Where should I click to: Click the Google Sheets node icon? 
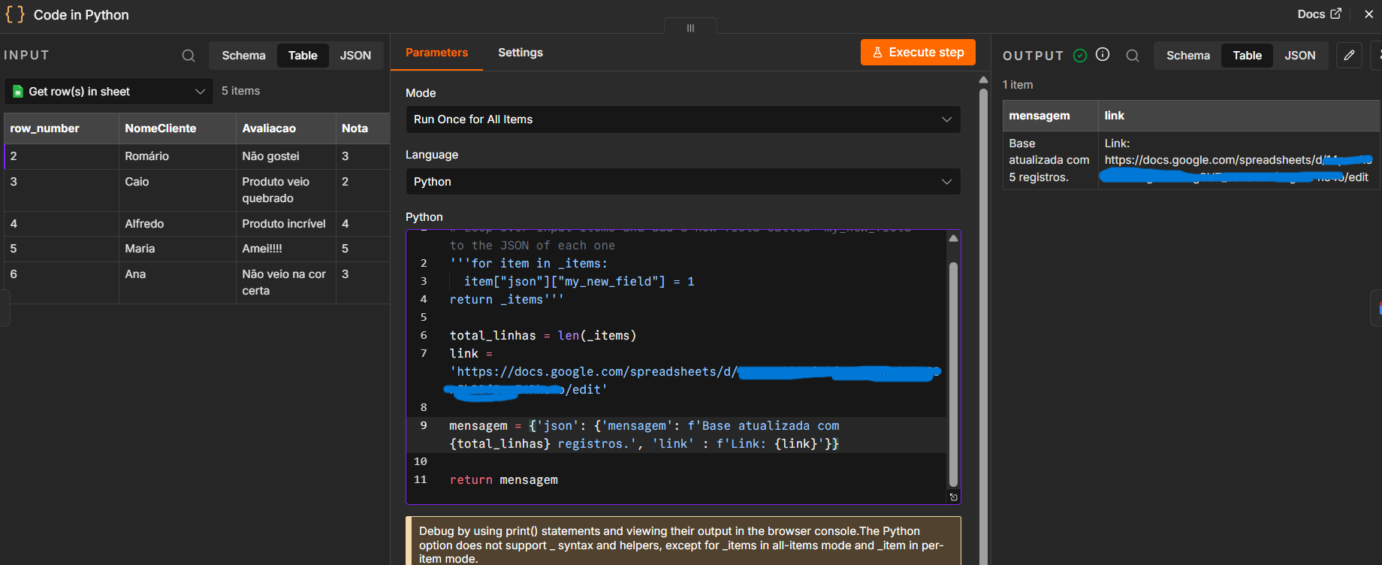tap(18, 92)
